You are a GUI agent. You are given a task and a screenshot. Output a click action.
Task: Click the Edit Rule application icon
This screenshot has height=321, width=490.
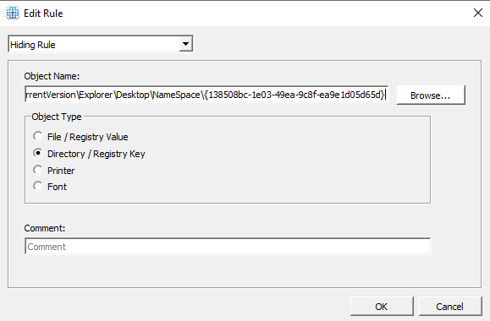point(13,14)
